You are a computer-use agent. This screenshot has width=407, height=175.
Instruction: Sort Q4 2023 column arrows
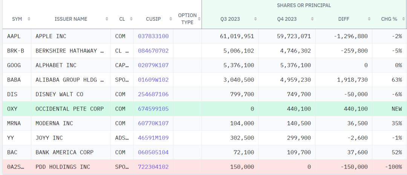(x=312, y=19)
